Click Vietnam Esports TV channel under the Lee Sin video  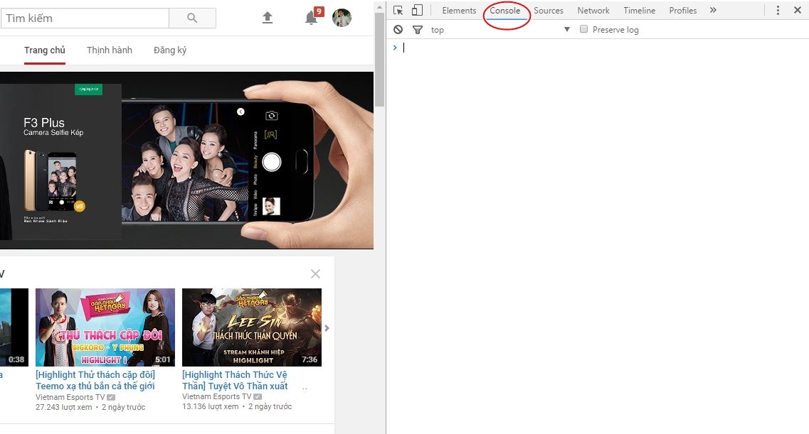[217, 396]
